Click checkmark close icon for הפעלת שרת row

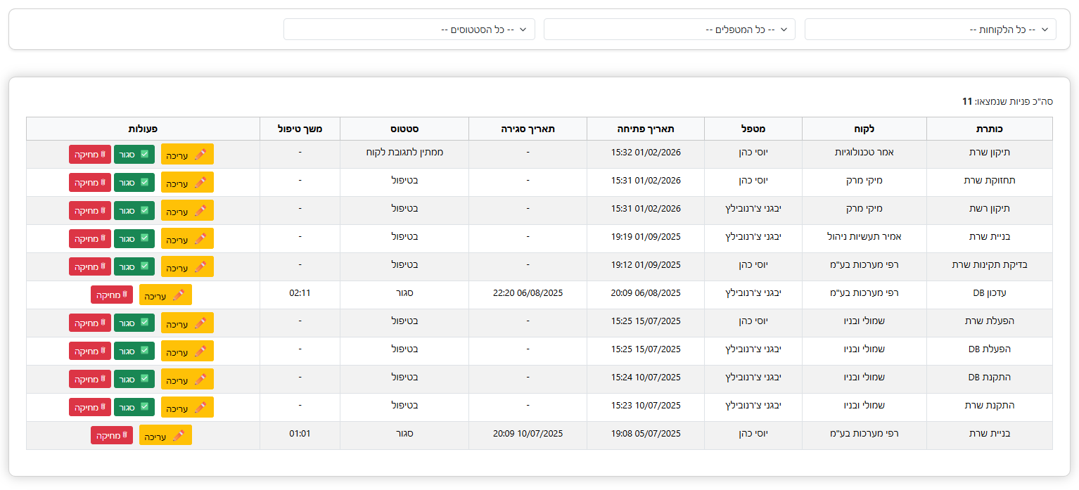pyautogui.click(x=144, y=323)
